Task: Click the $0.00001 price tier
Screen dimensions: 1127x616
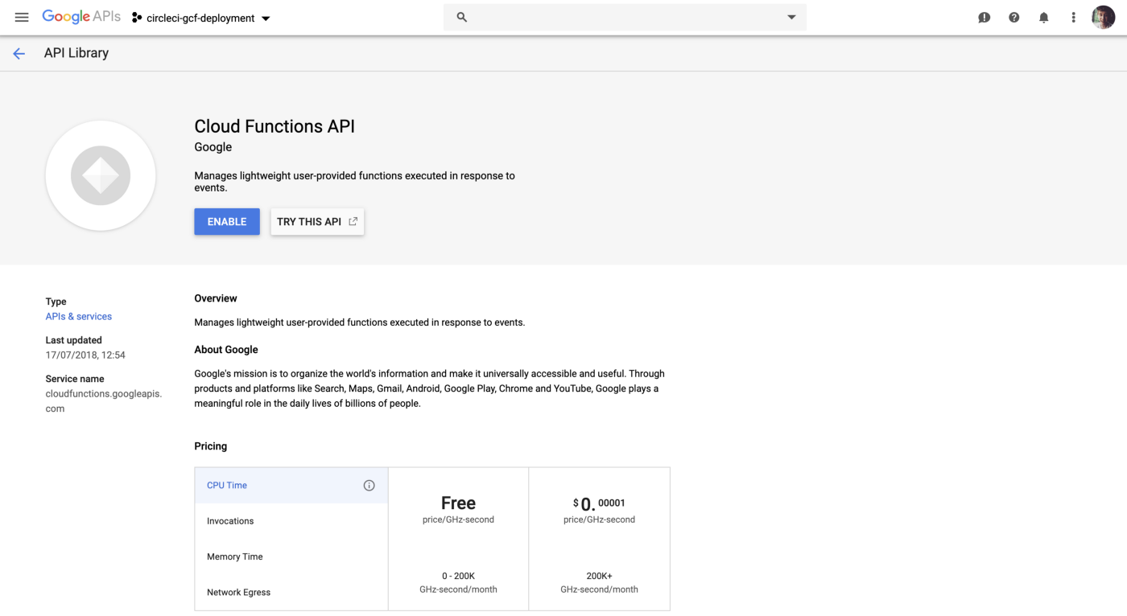Action: pos(599,503)
